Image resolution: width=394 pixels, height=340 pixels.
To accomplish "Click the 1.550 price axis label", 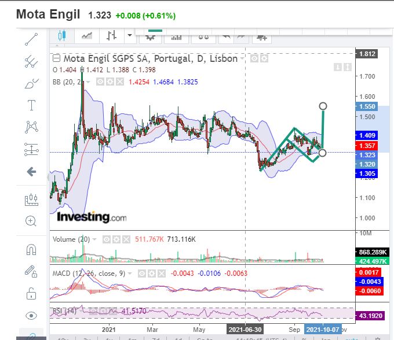I will [x=367, y=106].
